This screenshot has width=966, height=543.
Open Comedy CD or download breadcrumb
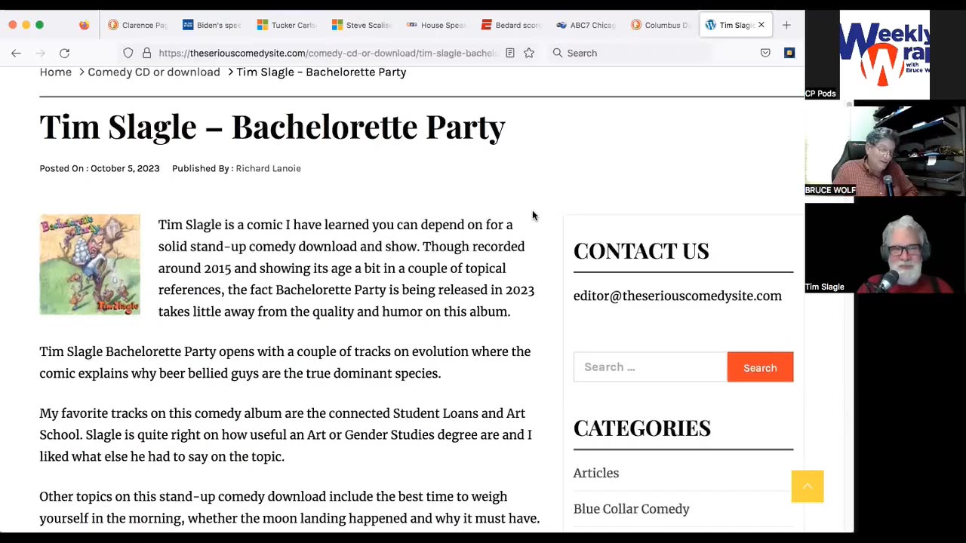click(154, 72)
